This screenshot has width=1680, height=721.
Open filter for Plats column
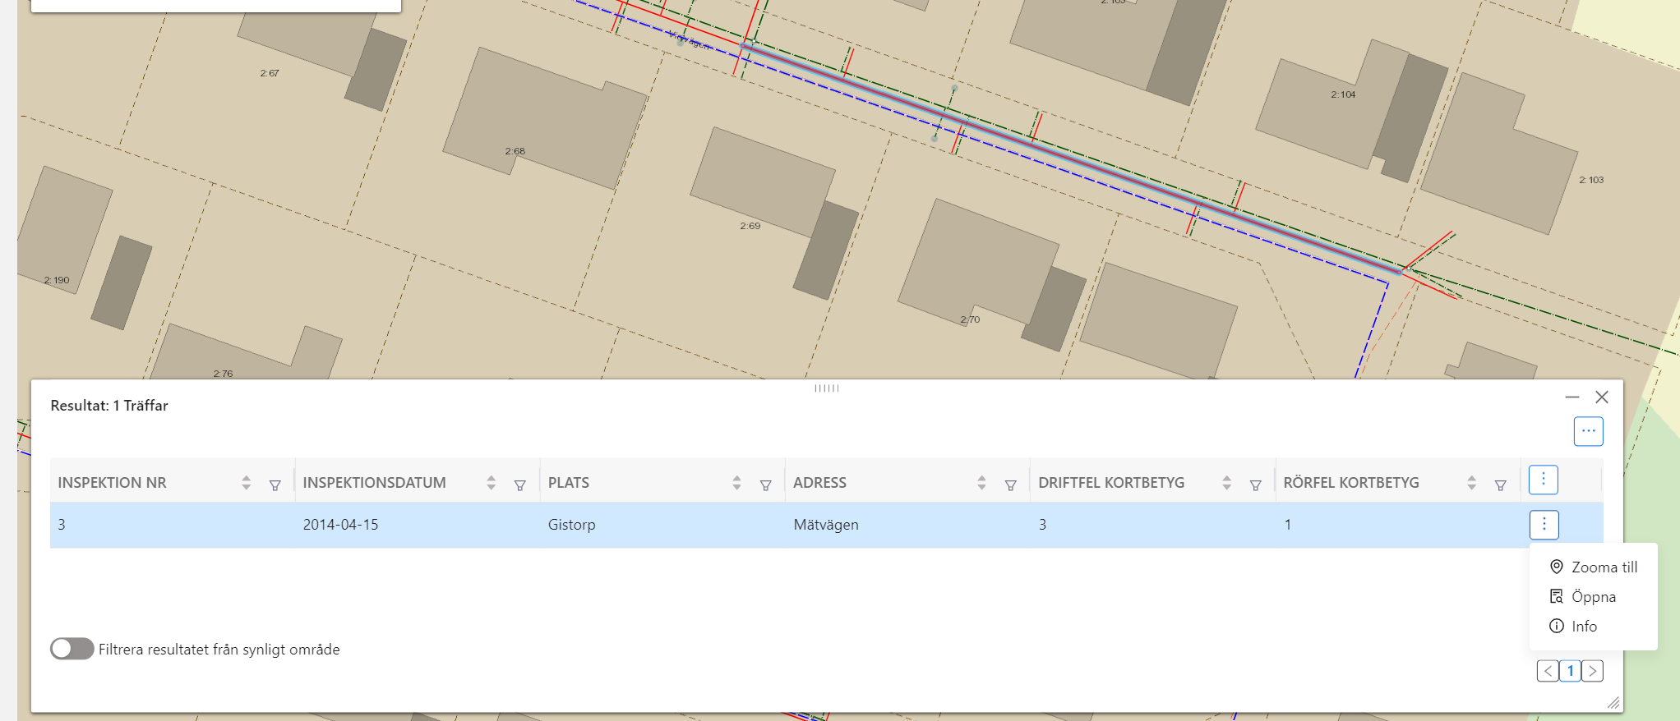(x=765, y=484)
